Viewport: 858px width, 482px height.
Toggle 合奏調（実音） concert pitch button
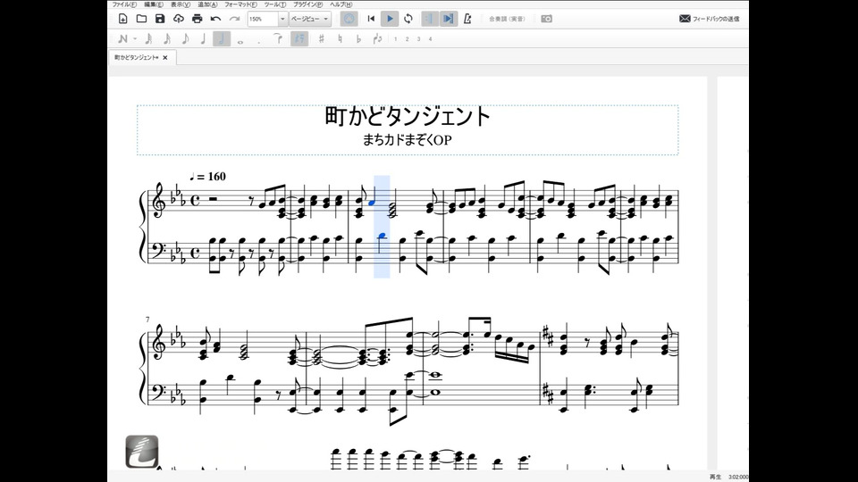[507, 19]
